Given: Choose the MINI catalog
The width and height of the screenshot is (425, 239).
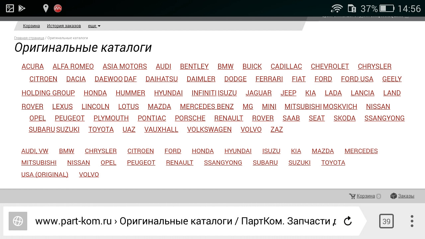Looking at the screenshot, I should pos(269,107).
